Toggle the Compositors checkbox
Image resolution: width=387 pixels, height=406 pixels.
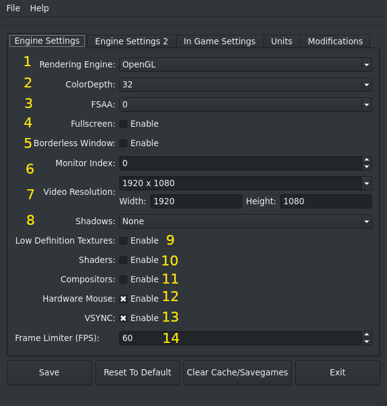tap(124, 279)
